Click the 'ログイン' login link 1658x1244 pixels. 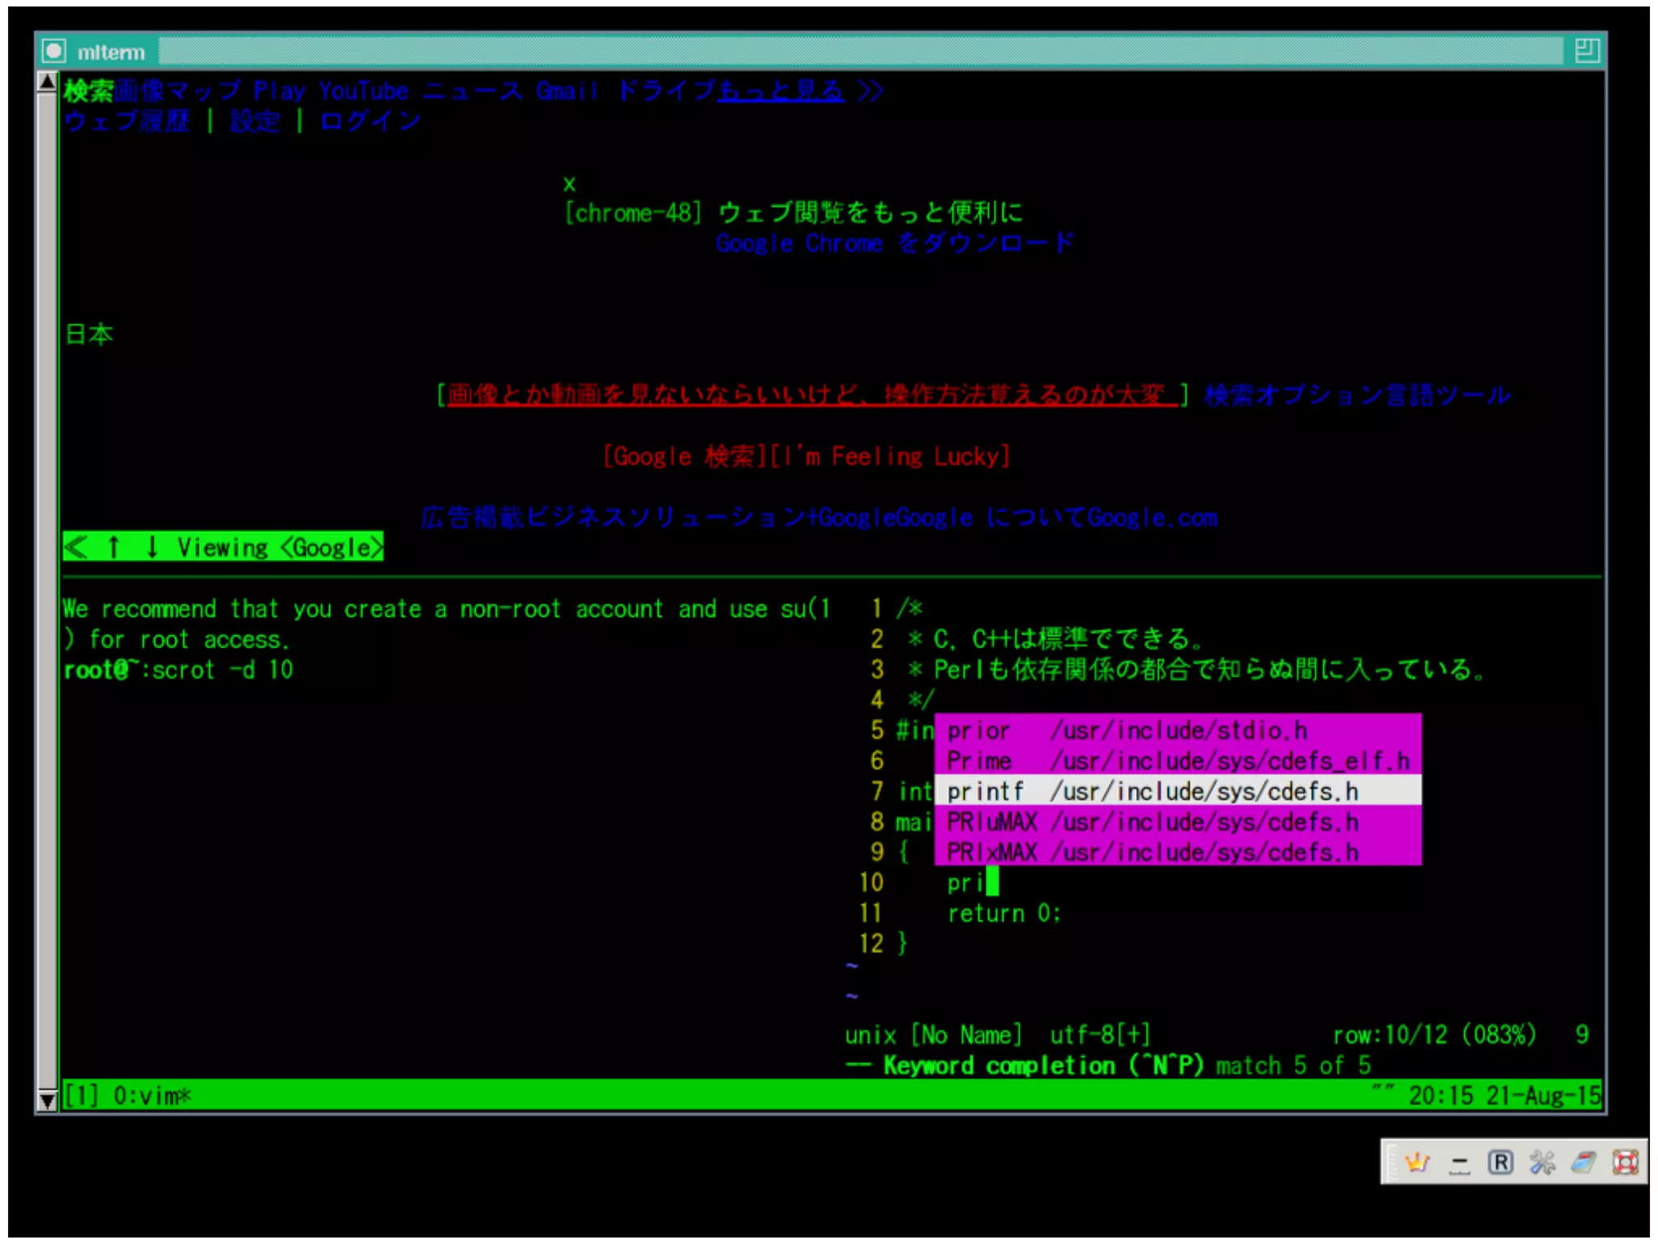click(370, 121)
